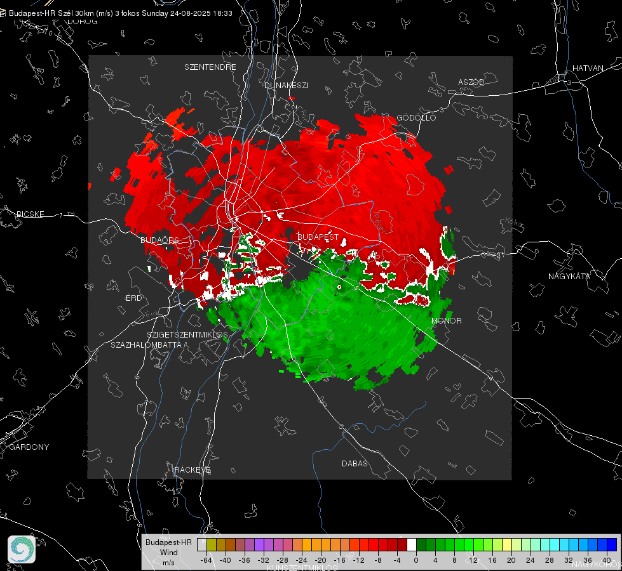Click the SZENTENDRE label
The height and width of the screenshot is (571, 622).
click(x=210, y=67)
